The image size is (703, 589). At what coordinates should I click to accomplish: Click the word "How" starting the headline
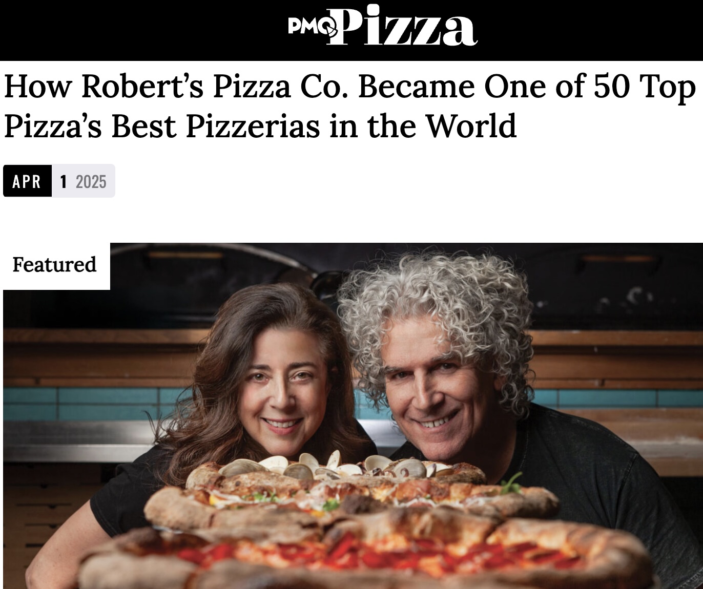point(37,86)
